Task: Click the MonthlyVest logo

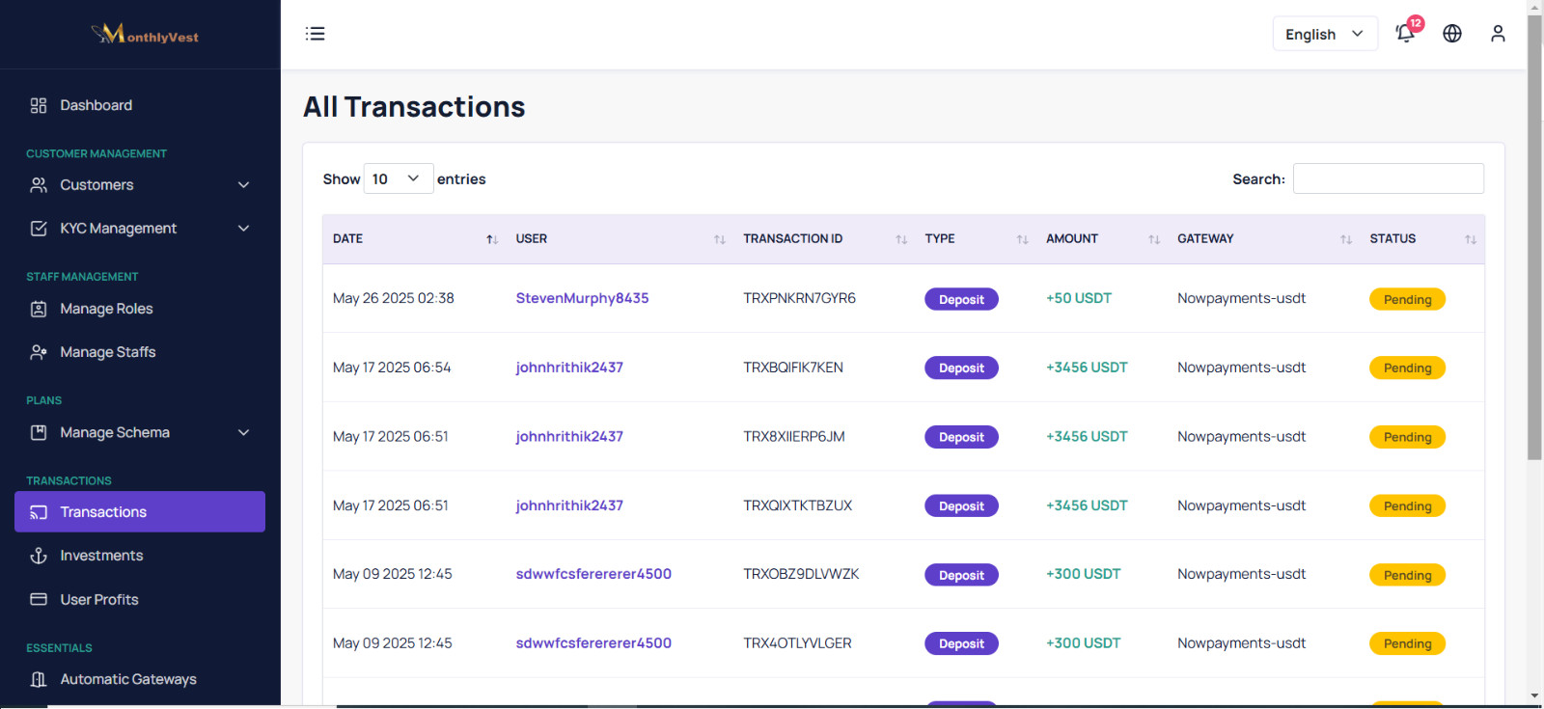Action: point(145,35)
